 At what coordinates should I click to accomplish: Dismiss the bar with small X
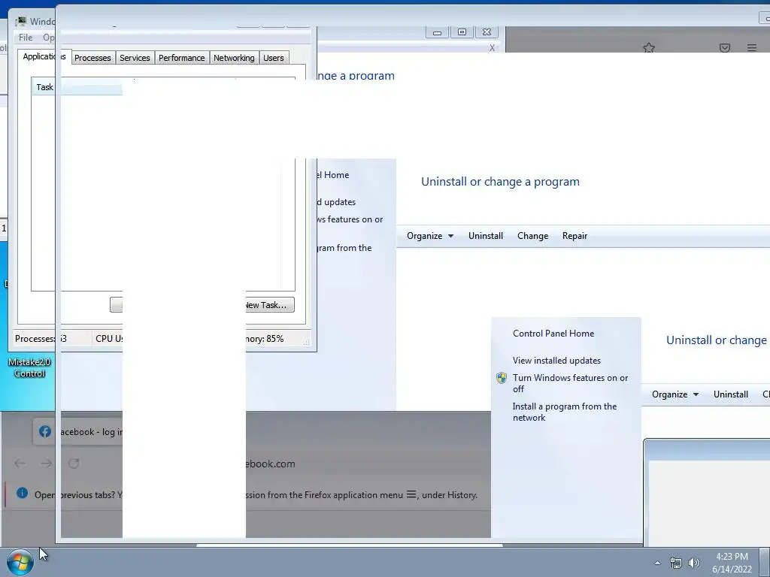492,48
